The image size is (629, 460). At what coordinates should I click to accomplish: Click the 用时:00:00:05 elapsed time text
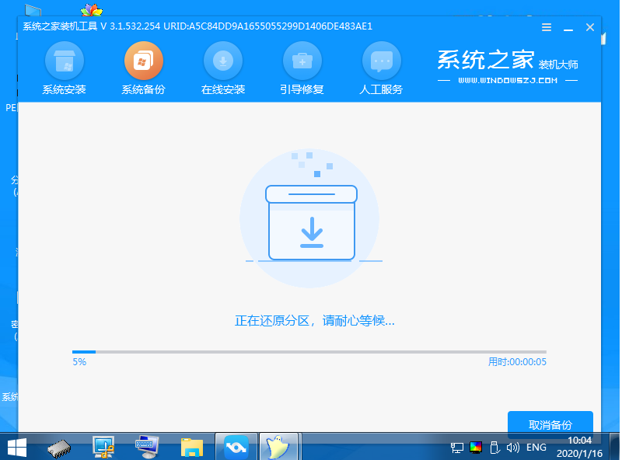coord(517,362)
